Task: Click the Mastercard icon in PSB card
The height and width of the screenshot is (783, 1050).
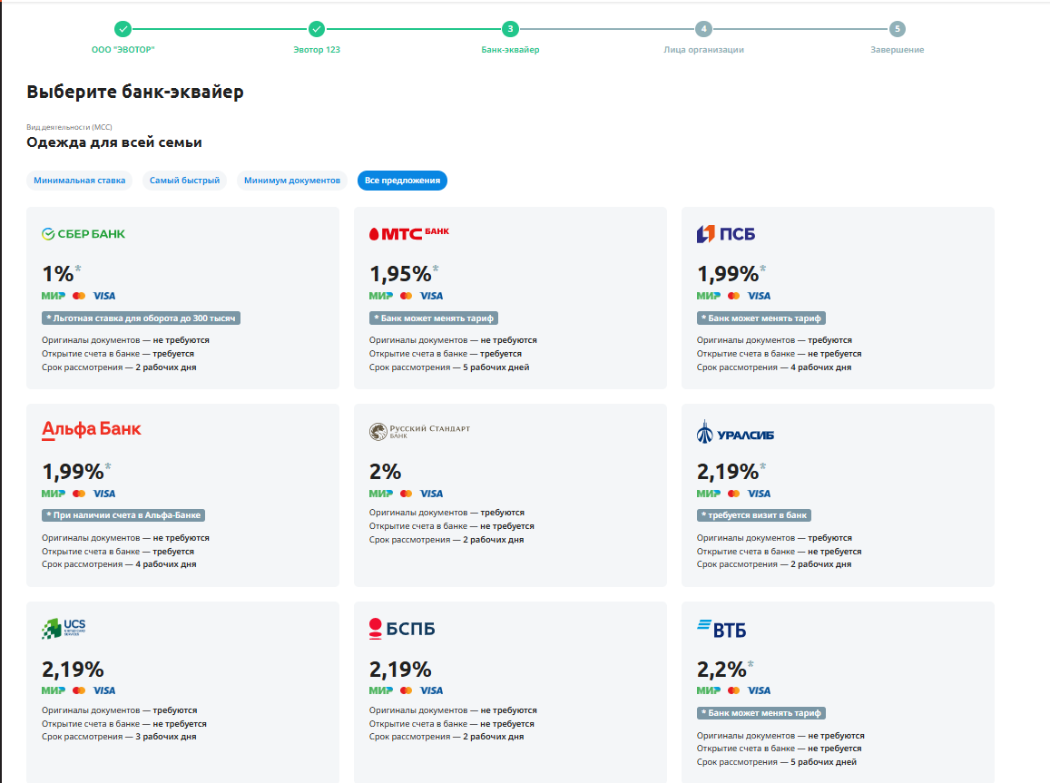Action: click(x=734, y=296)
